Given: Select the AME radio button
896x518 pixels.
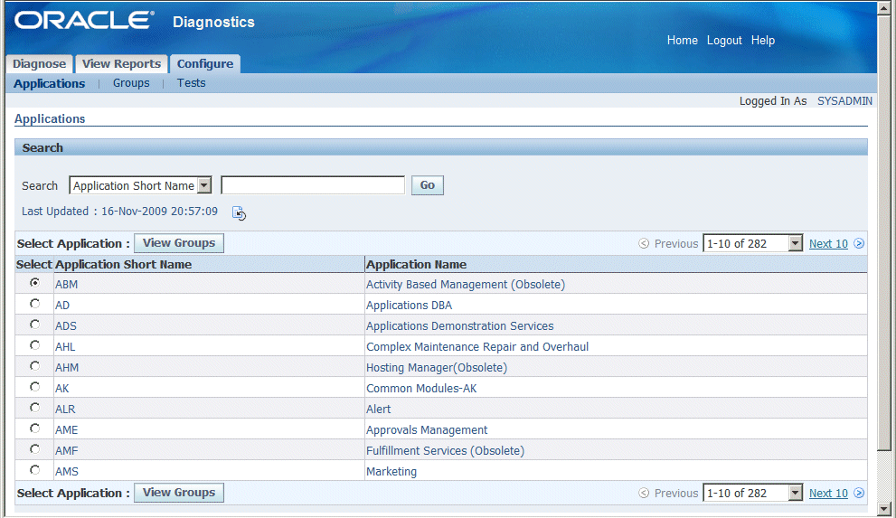Looking at the screenshot, I should tap(35, 429).
